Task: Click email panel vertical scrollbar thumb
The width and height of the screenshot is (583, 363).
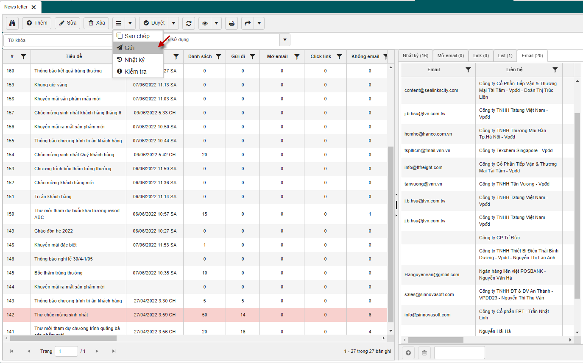Action: 577,205
